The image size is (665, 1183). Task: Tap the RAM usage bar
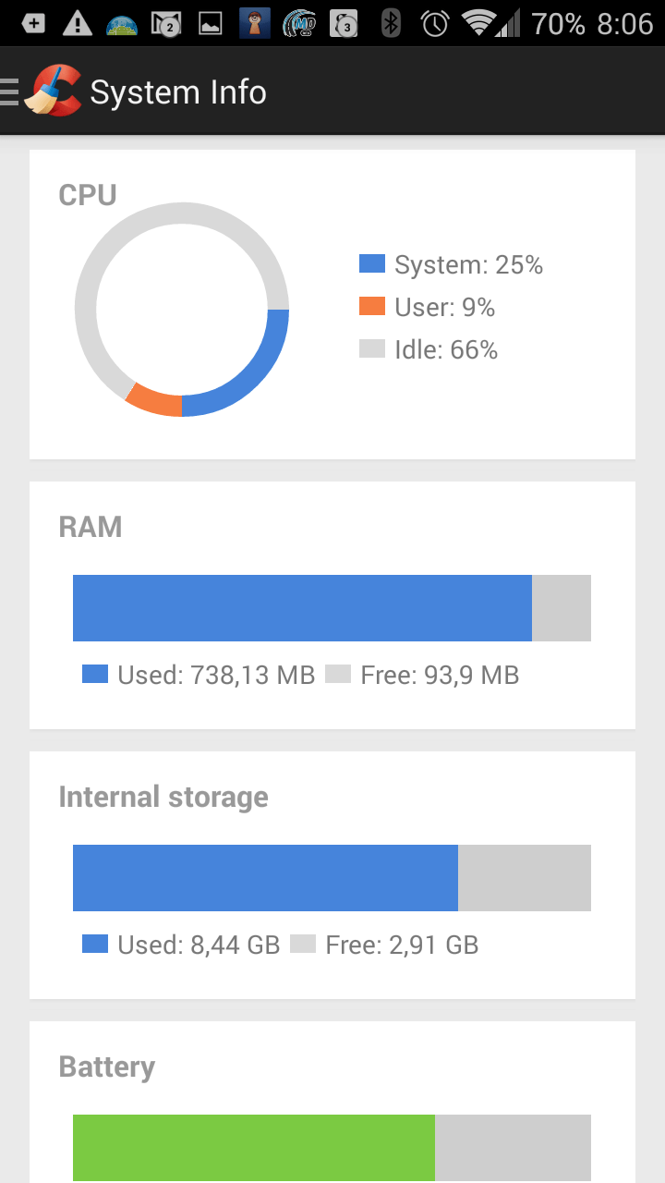point(332,608)
